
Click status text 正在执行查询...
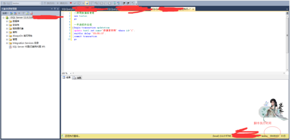(72, 136)
